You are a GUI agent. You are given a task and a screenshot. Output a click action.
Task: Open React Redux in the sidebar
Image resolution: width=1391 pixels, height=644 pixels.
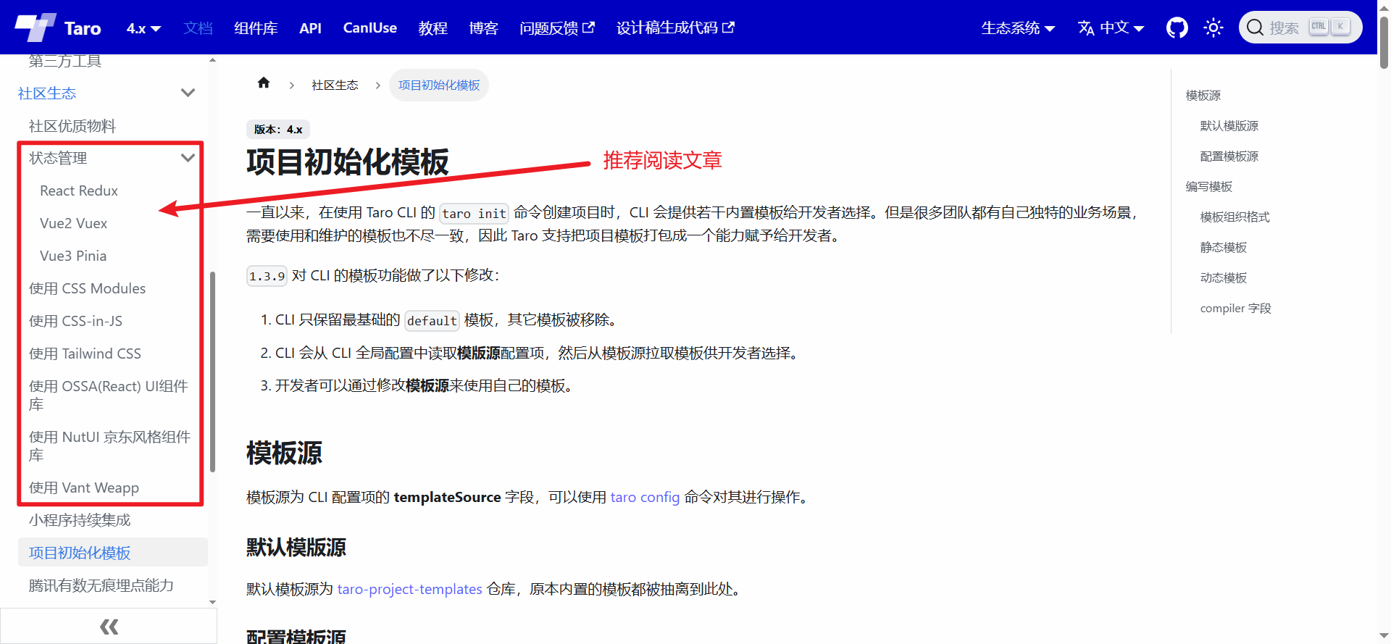click(79, 191)
